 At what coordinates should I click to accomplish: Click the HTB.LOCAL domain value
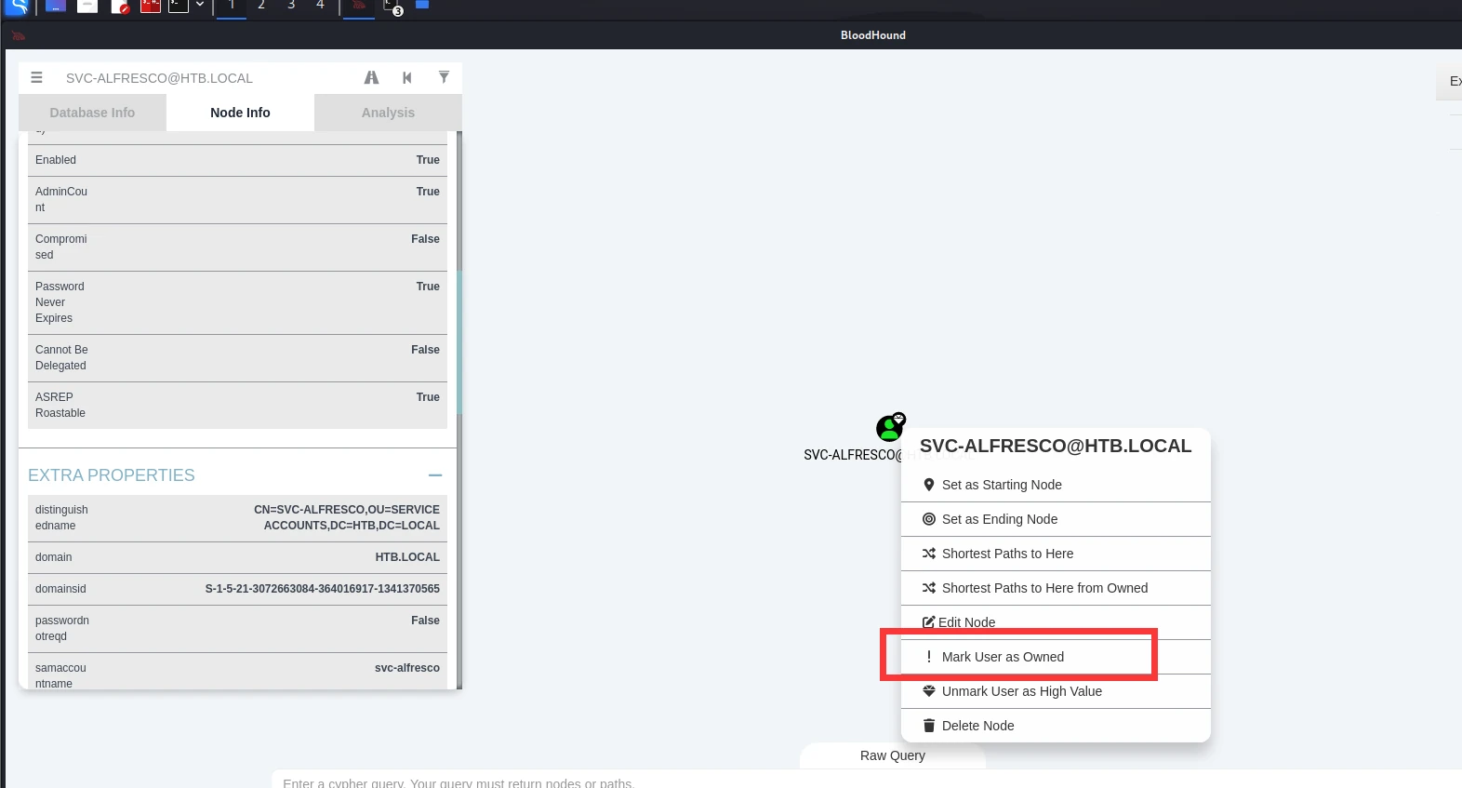click(407, 557)
